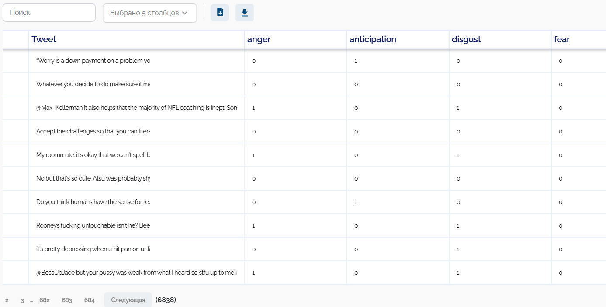Click anger value in 'Rooneys' row
The width and height of the screenshot is (606, 307).
[x=253, y=226]
